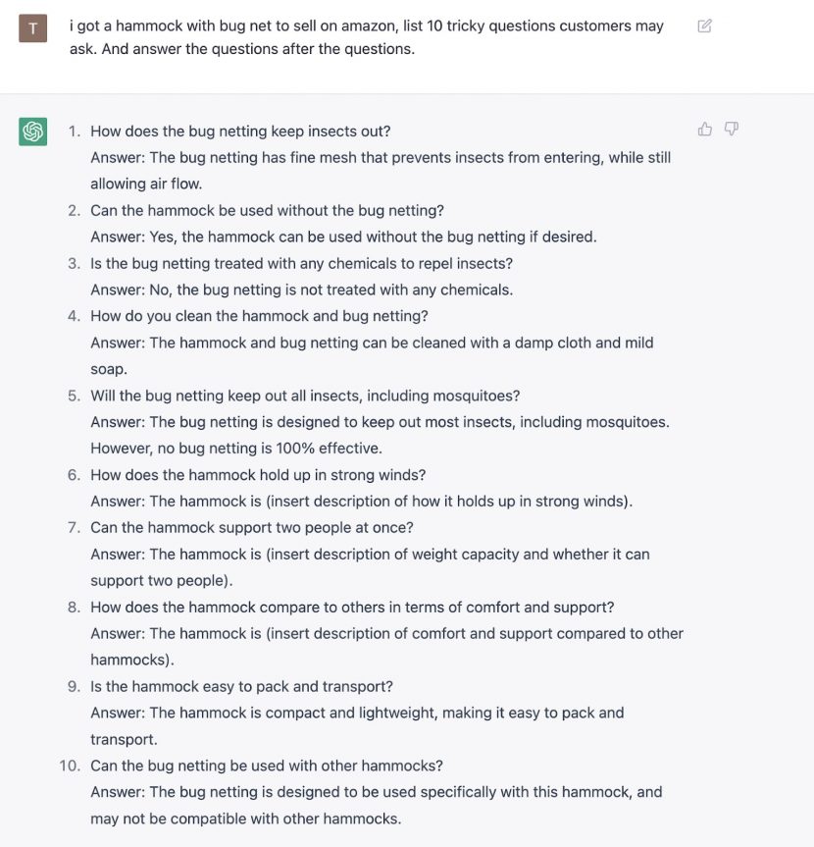Viewport: 814px width, 847px height.
Task: Click the question "Can the hammock be used without the bug netting?"
Action: tap(267, 211)
